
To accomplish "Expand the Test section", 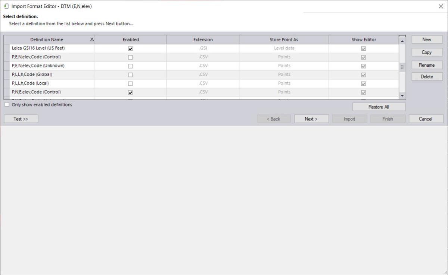I will [21, 118].
